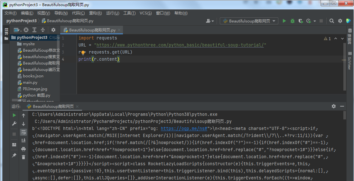
Task: Rerun the script from run panel
Action: (14, 115)
